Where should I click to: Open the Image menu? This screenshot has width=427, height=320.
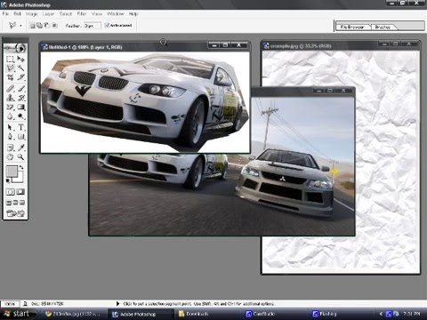[31, 14]
